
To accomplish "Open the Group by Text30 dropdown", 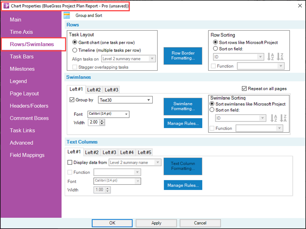I will pos(148,99).
